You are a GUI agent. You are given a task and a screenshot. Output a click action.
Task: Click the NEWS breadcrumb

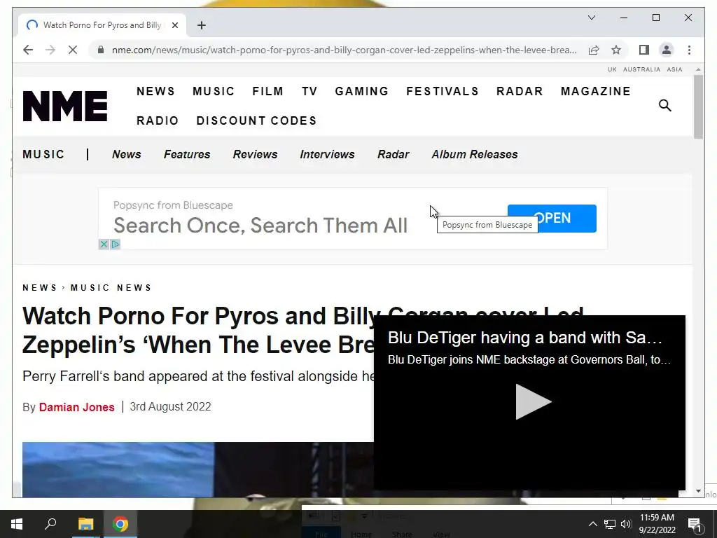pyautogui.click(x=39, y=288)
